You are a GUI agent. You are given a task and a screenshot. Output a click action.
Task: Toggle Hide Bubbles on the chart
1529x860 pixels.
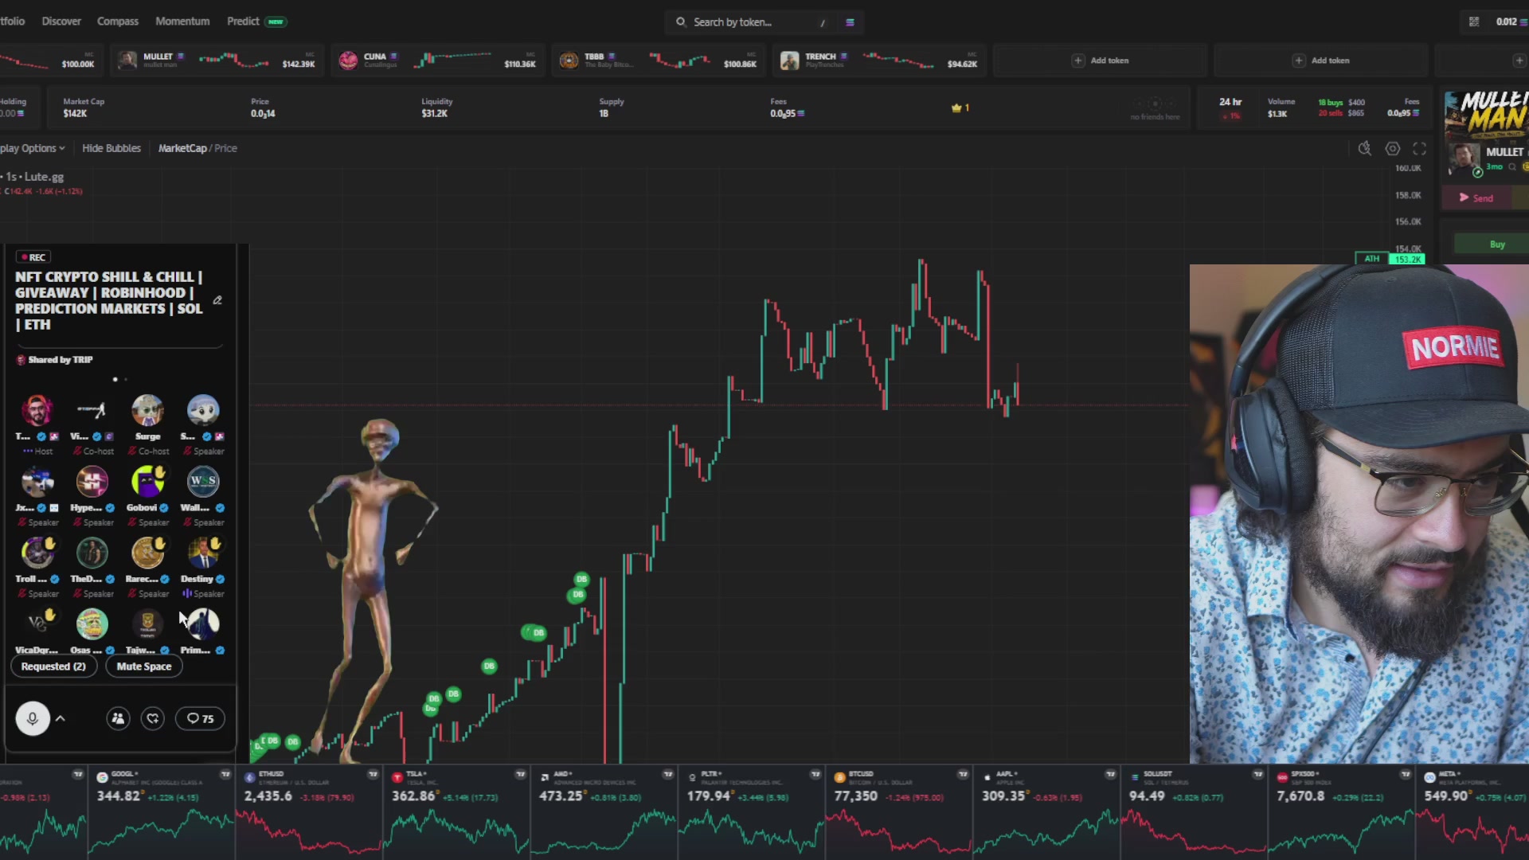[111, 148]
